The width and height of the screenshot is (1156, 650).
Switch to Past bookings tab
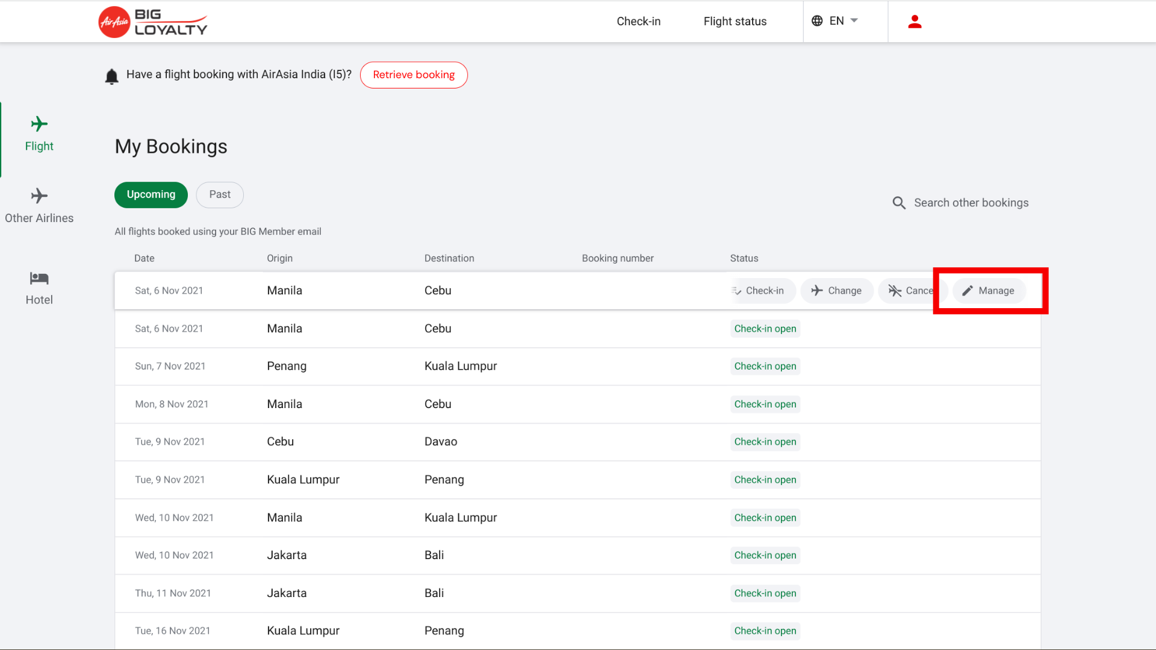click(x=220, y=195)
